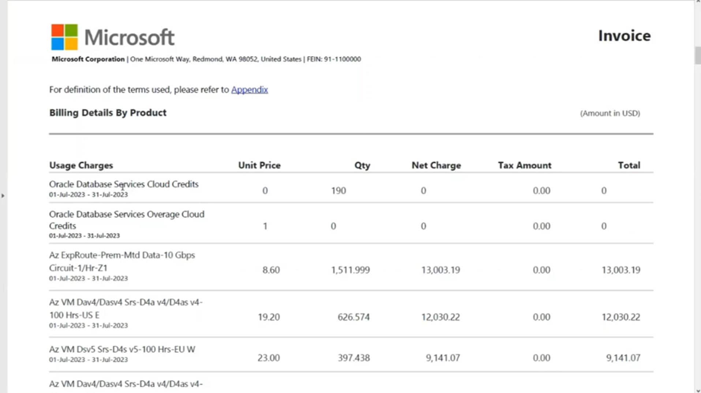This screenshot has height=393, width=701.
Task: Sort by the Unit Price column header
Action: pos(259,165)
